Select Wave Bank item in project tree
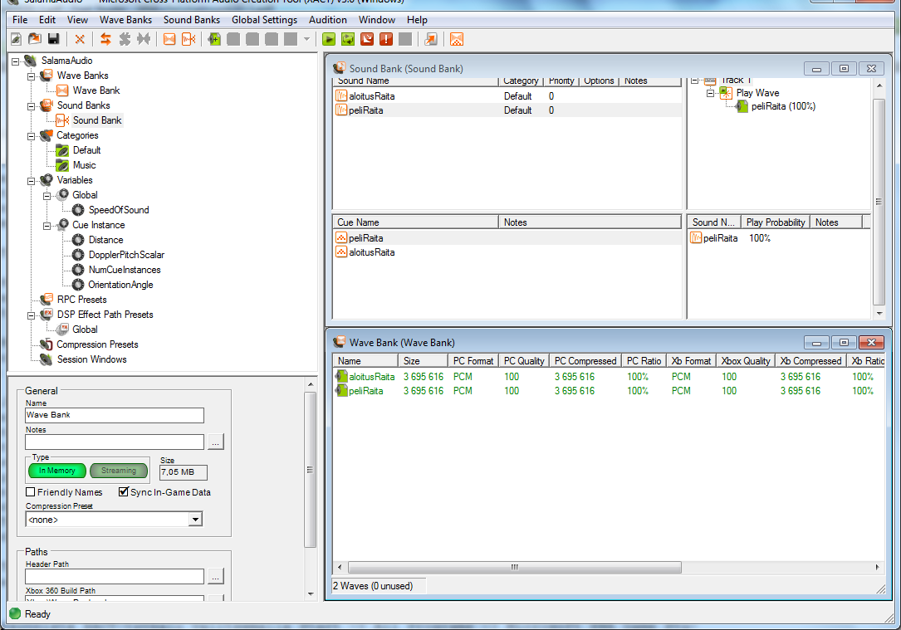This screenshot has width=901, height=630. 96,90
